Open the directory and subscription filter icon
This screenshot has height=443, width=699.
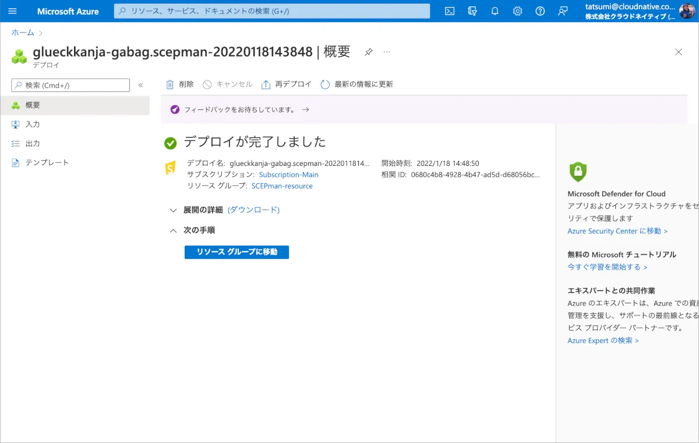(x=472, y=11)
